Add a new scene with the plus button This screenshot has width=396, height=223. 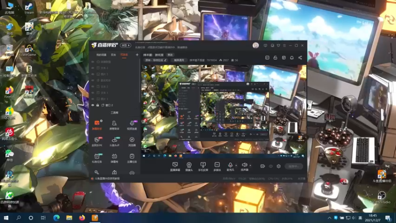(137, 55)
